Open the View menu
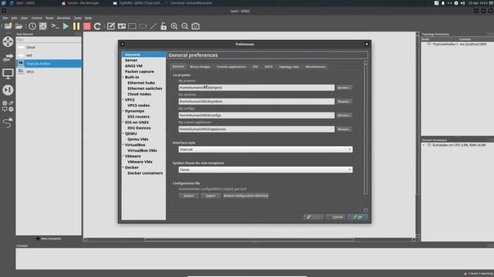 (x=24, y=18)
